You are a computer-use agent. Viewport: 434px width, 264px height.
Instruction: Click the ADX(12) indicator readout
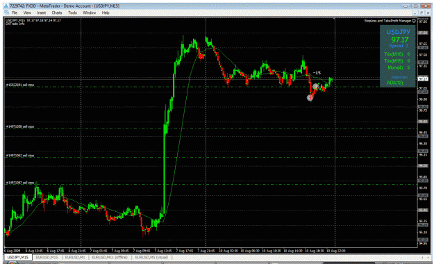(394, 83)
